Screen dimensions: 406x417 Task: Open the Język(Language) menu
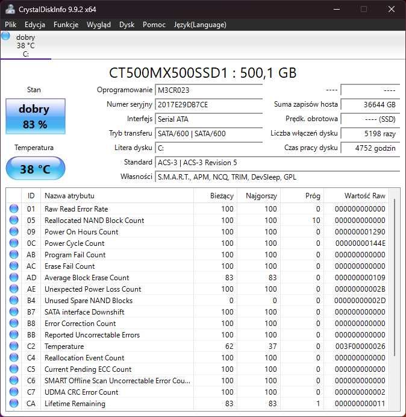(200, 25)
